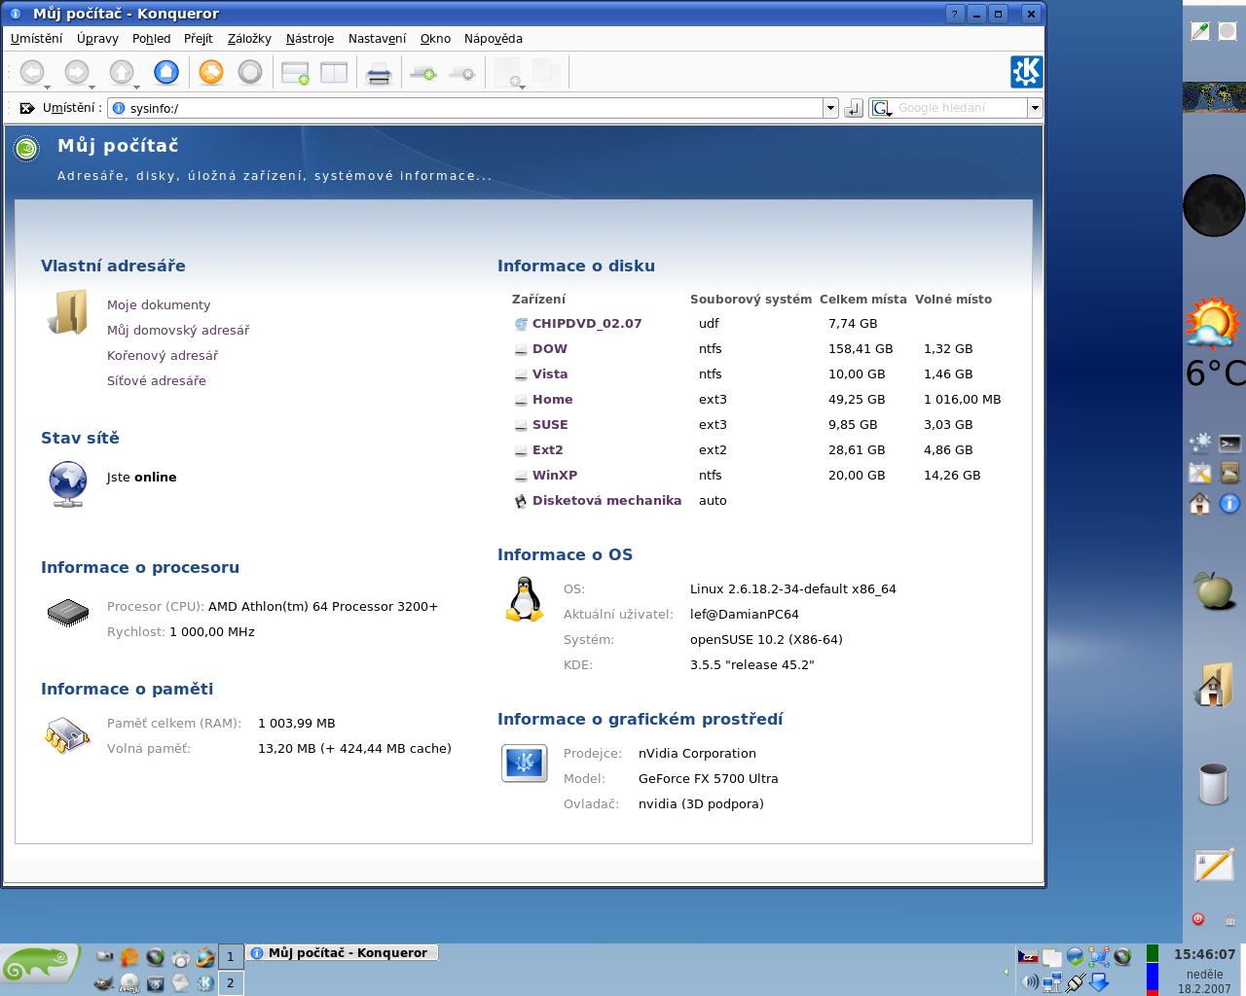
Task: Open the trash can icon on sidebar
Action: 1213,784
